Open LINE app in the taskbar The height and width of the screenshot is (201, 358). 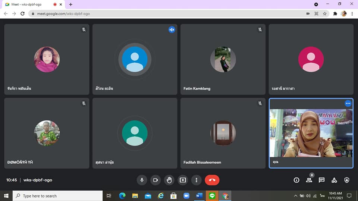pos(212,196)
